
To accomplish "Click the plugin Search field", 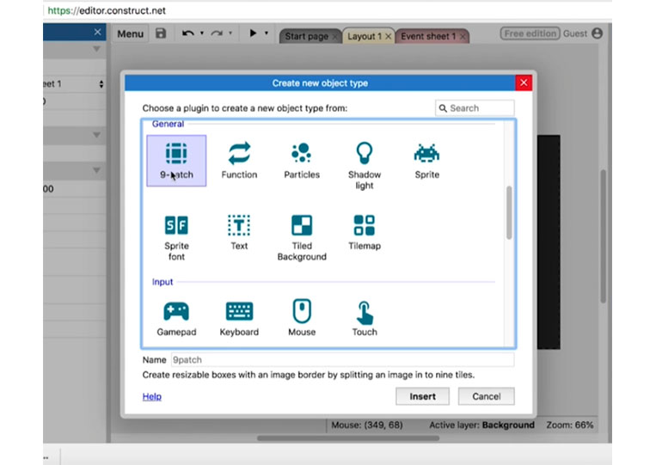I will (475, 108).
